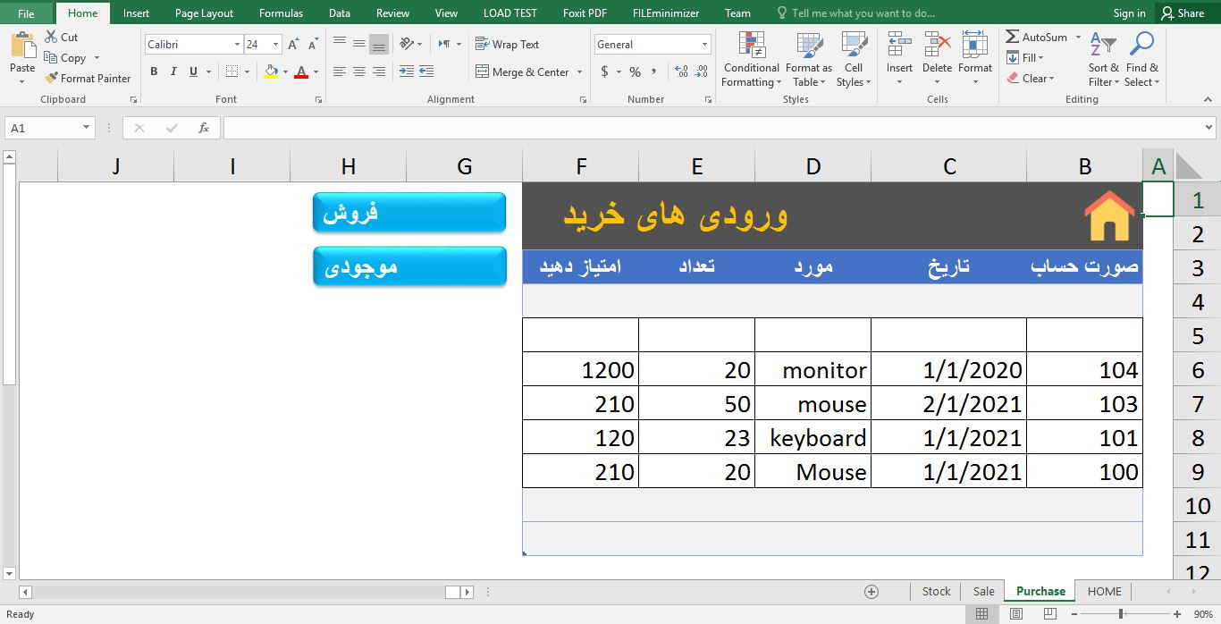Expand the Calibri font name dropdown

coord(237,44)
